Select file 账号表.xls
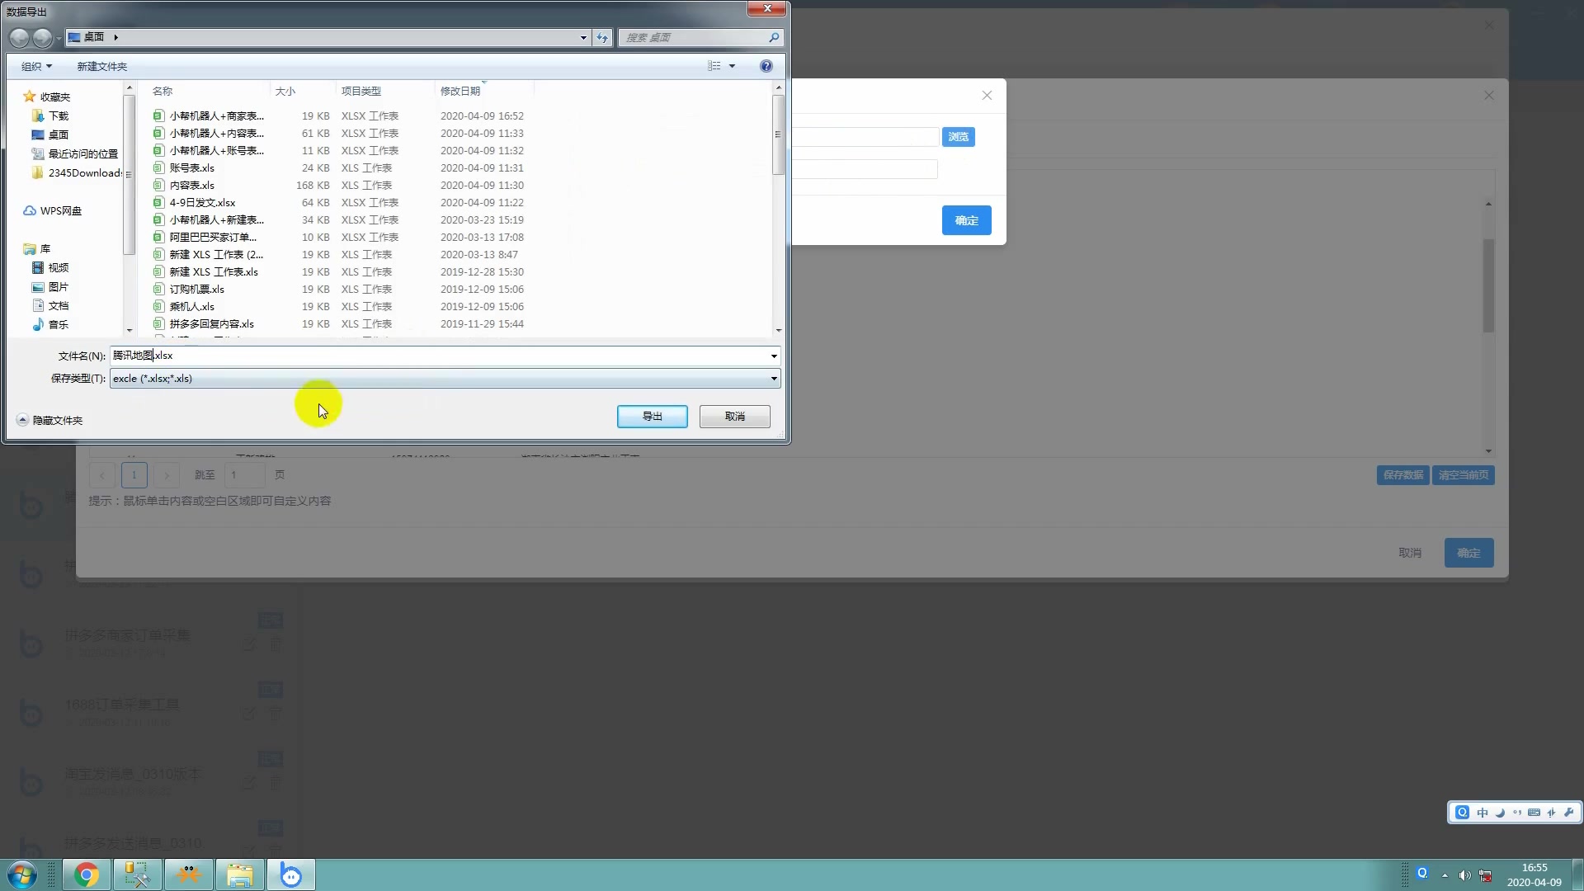 [x=191, y=168]
